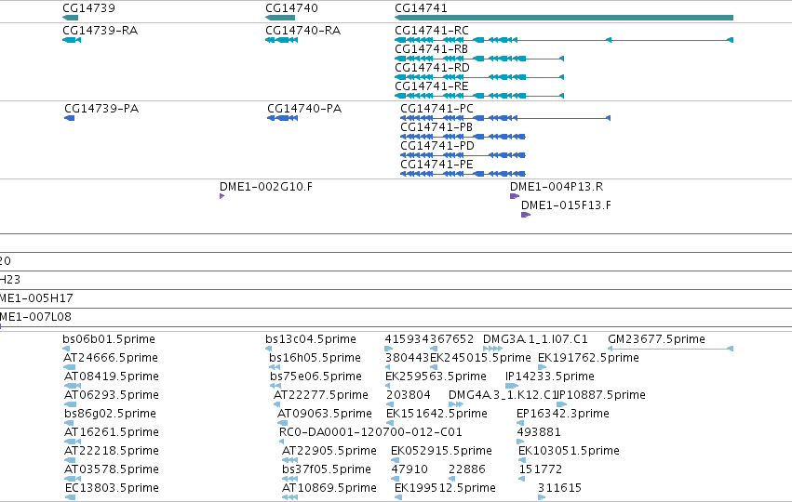Click EST EC13803.5prime
Image resolution: width=792 pixels, height=502 pixels.
(112, 488)
